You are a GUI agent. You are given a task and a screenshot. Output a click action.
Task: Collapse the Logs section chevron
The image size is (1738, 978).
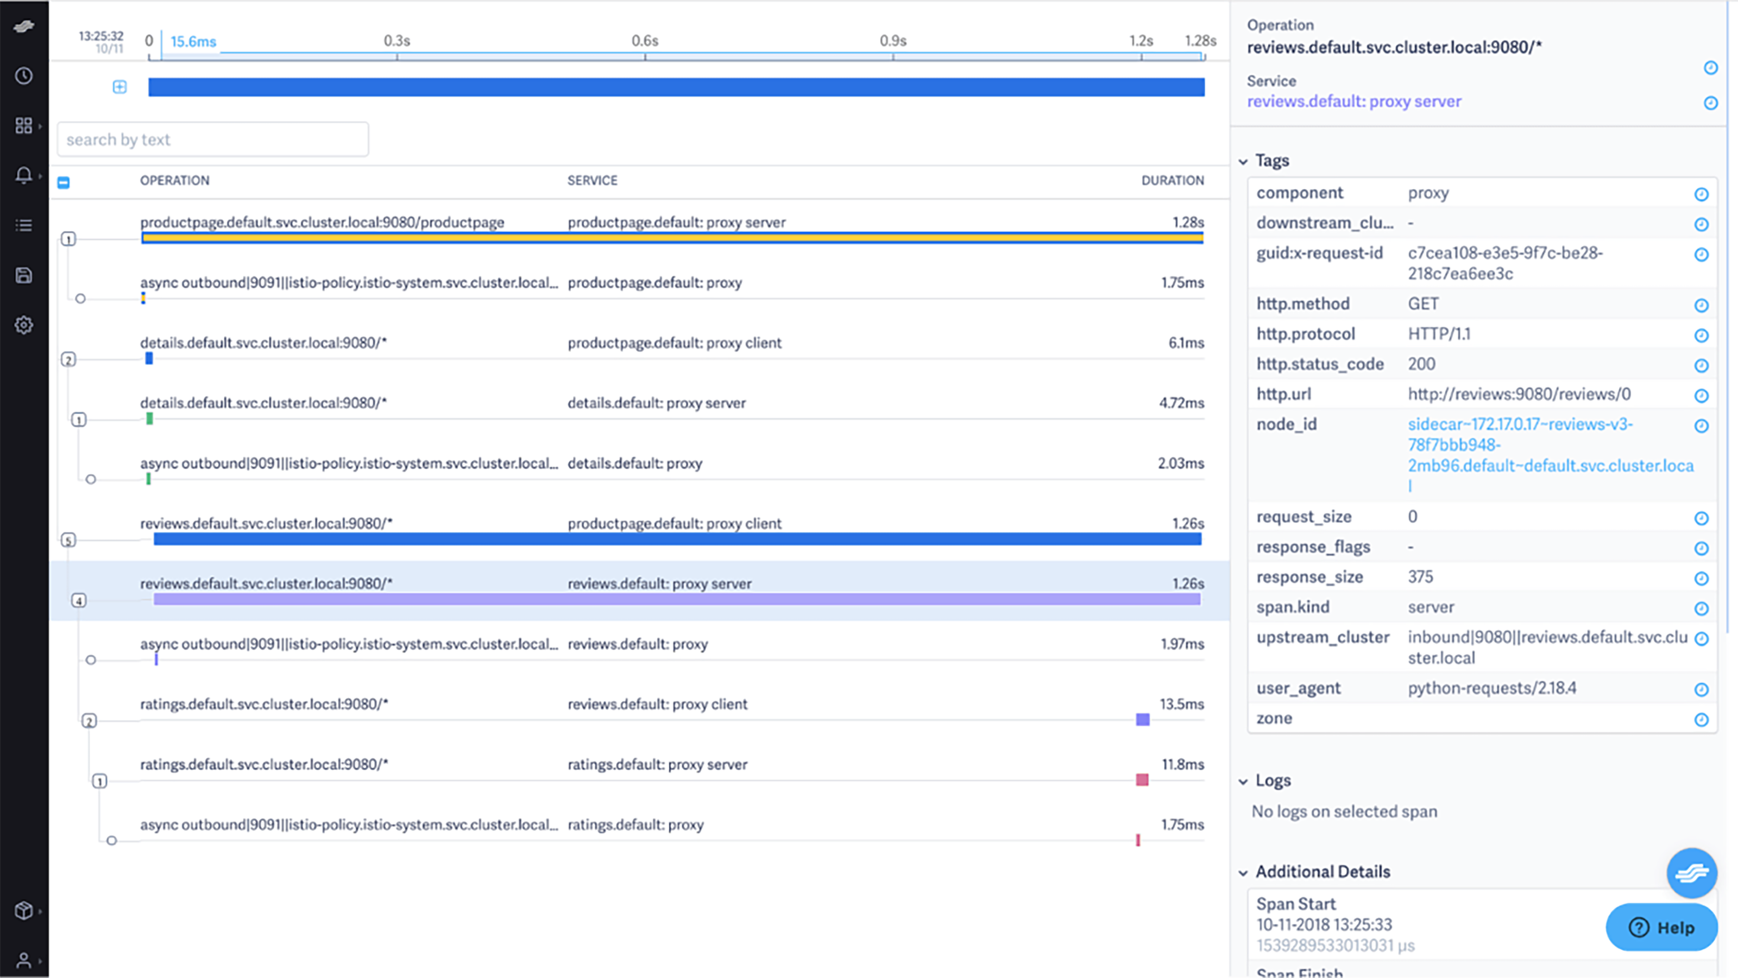(x=1243, y=782)
